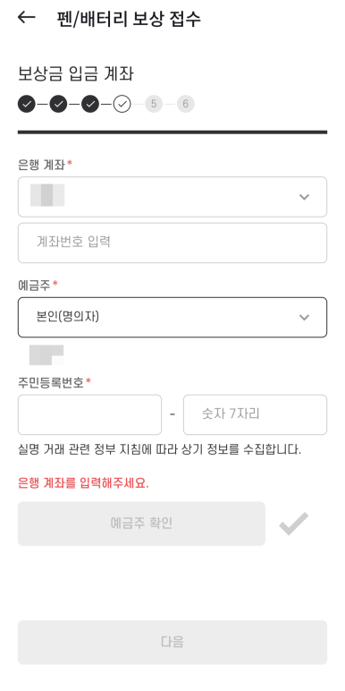This screenshot has width=345, height=691.
Task: Click chevron in the 예금주 field
Action: tap(304, 317)
